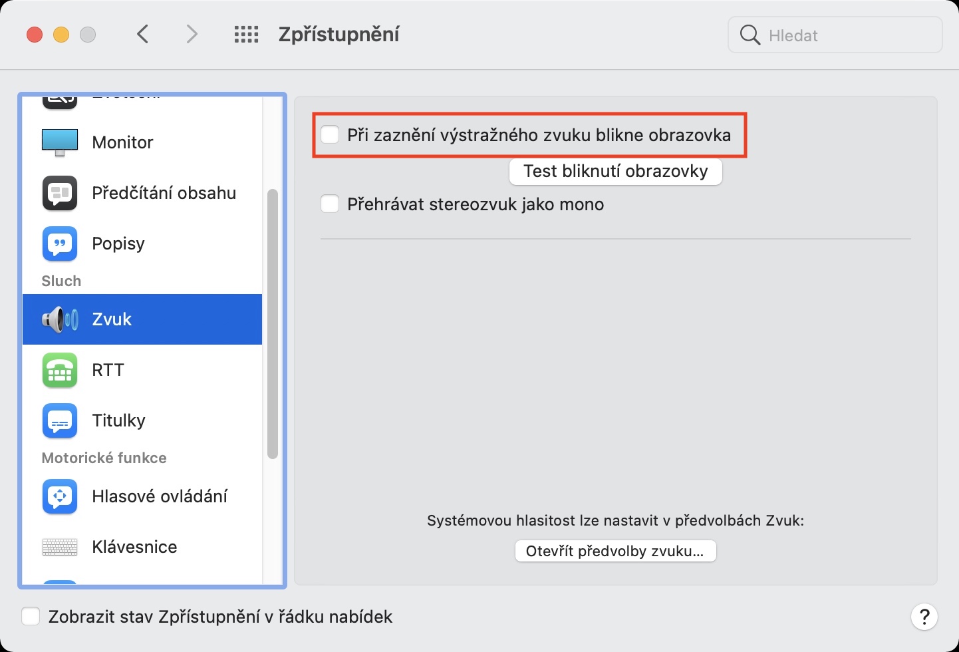Screen dimensions: 959x652
Task: Click the Zvuk speaker icon
Action: (60, 319)
